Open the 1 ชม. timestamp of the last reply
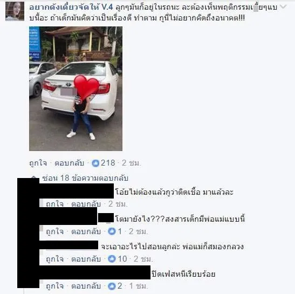Screen dimensions: 295x294 [x=139, y=286]
